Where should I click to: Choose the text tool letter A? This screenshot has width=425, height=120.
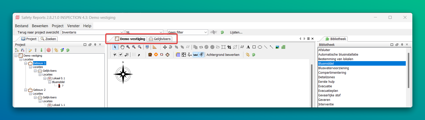248,47
